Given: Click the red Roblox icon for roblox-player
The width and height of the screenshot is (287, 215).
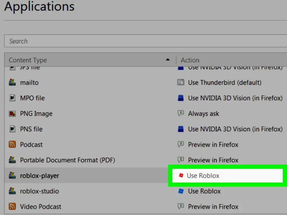Looking at the screenshot, I should click(x=181, y=176).
